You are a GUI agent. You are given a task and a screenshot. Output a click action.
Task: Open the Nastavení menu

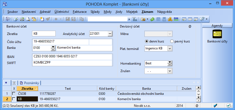[29, 12]
